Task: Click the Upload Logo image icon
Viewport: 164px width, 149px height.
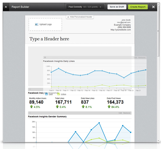Action: point(37,24)
